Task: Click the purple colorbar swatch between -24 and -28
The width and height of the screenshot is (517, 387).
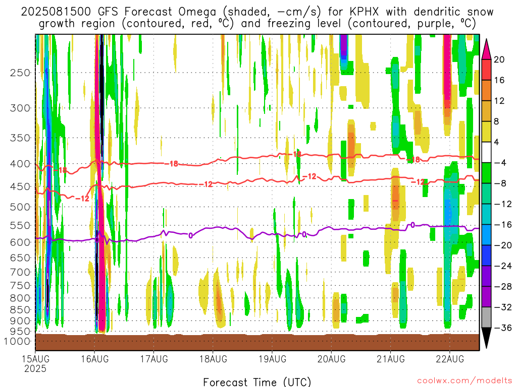Action: click(x=486, y=276)
